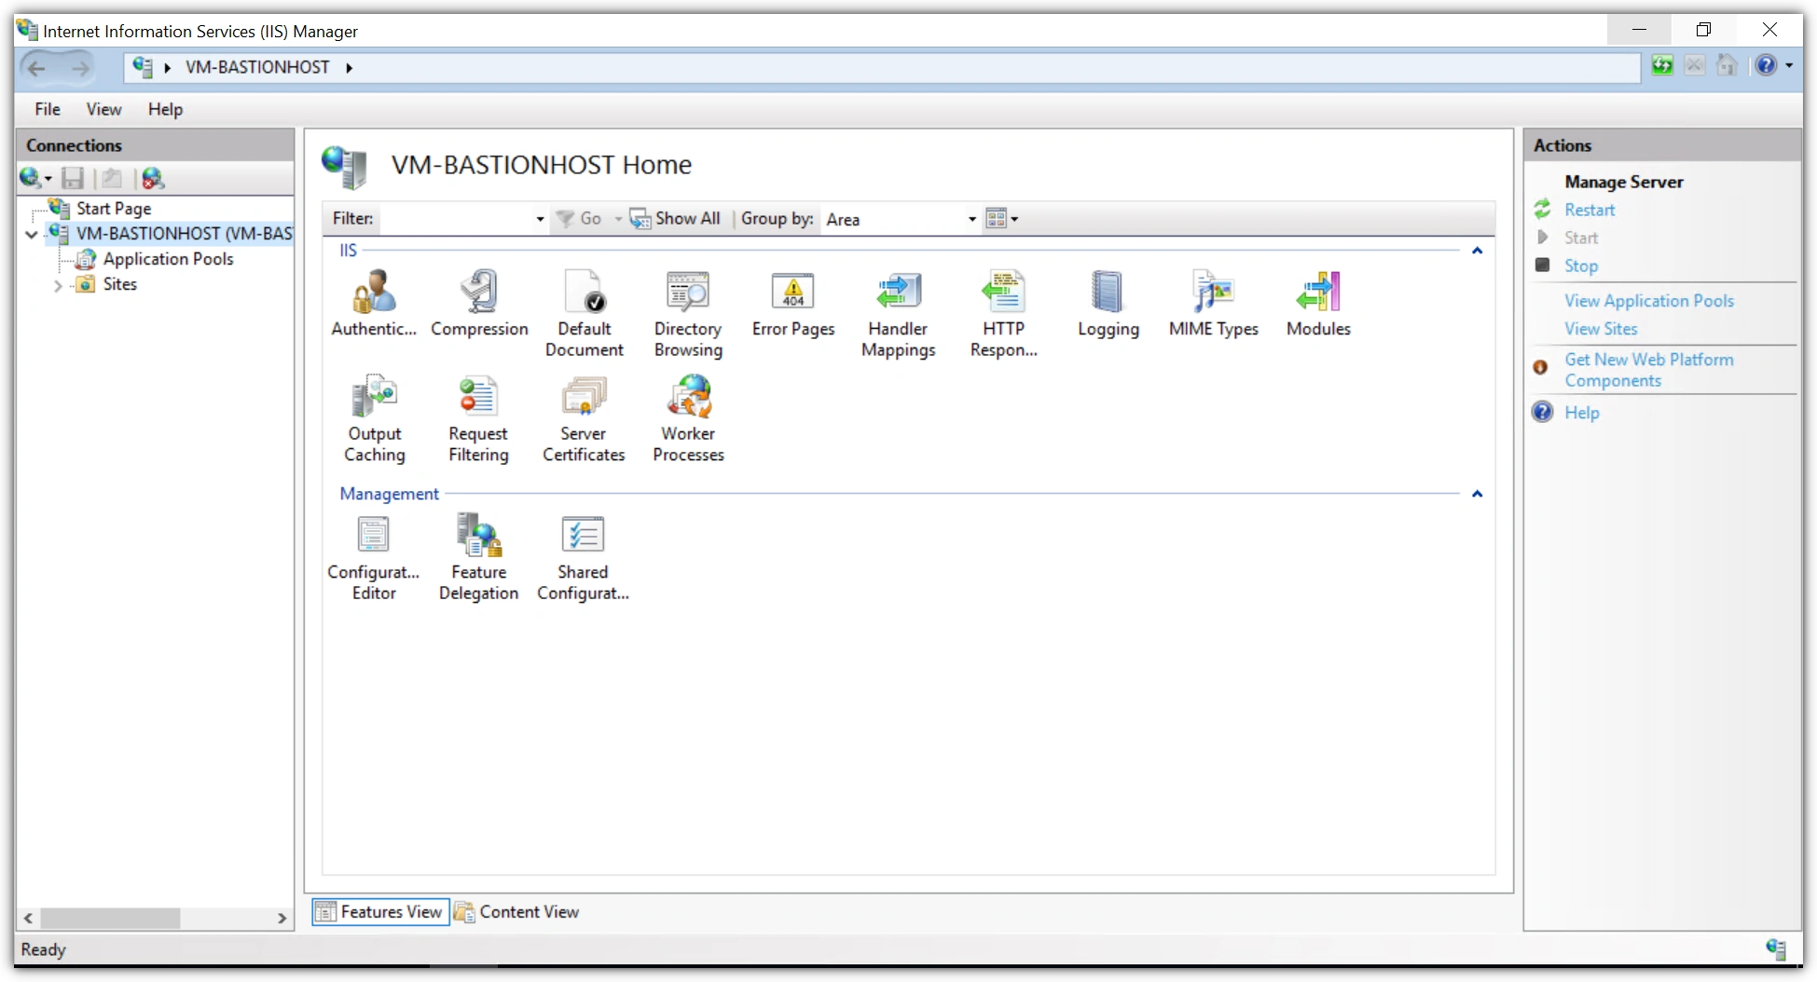Click the Connections scrollbar right arrow
Screen dimensions: 1817x982
(282, 919)
